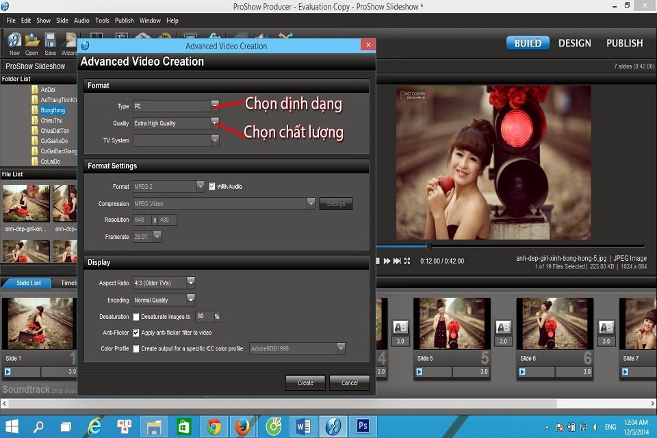Click the Create button to export video

click(305, 383)
